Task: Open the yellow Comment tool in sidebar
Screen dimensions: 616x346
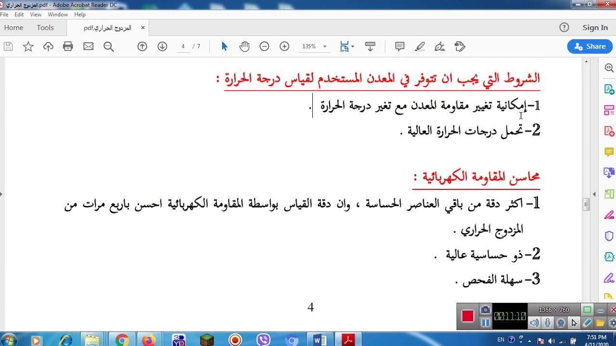Action: tap(609, 152)
